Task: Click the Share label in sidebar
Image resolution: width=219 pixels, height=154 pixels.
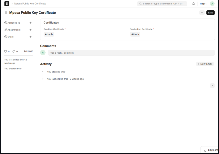Action: click(10, 37)
